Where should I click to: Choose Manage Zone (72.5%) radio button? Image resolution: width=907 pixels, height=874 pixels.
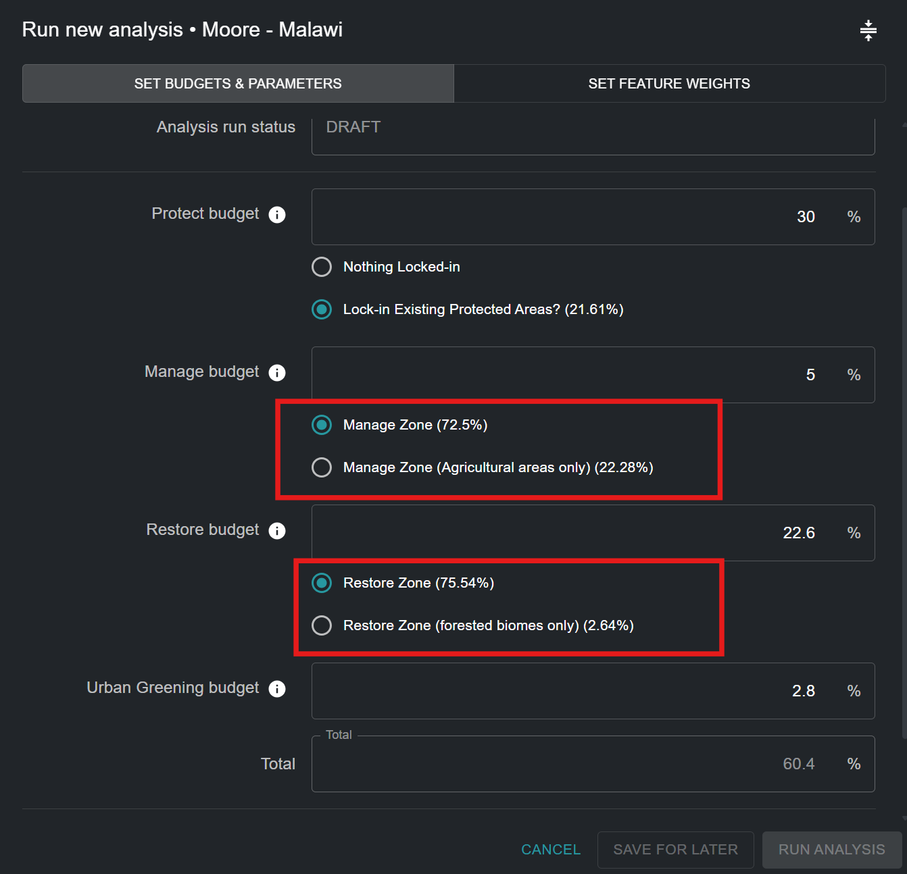[322, 425]
